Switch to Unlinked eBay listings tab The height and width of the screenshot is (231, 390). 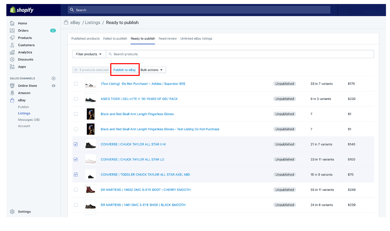click(196, 38)
